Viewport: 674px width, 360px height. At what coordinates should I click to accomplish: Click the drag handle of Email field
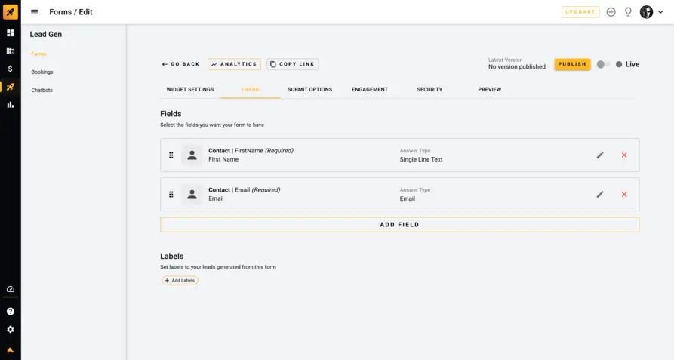click(171, 195)
